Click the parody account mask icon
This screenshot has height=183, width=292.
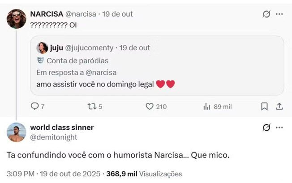(40, 61)
